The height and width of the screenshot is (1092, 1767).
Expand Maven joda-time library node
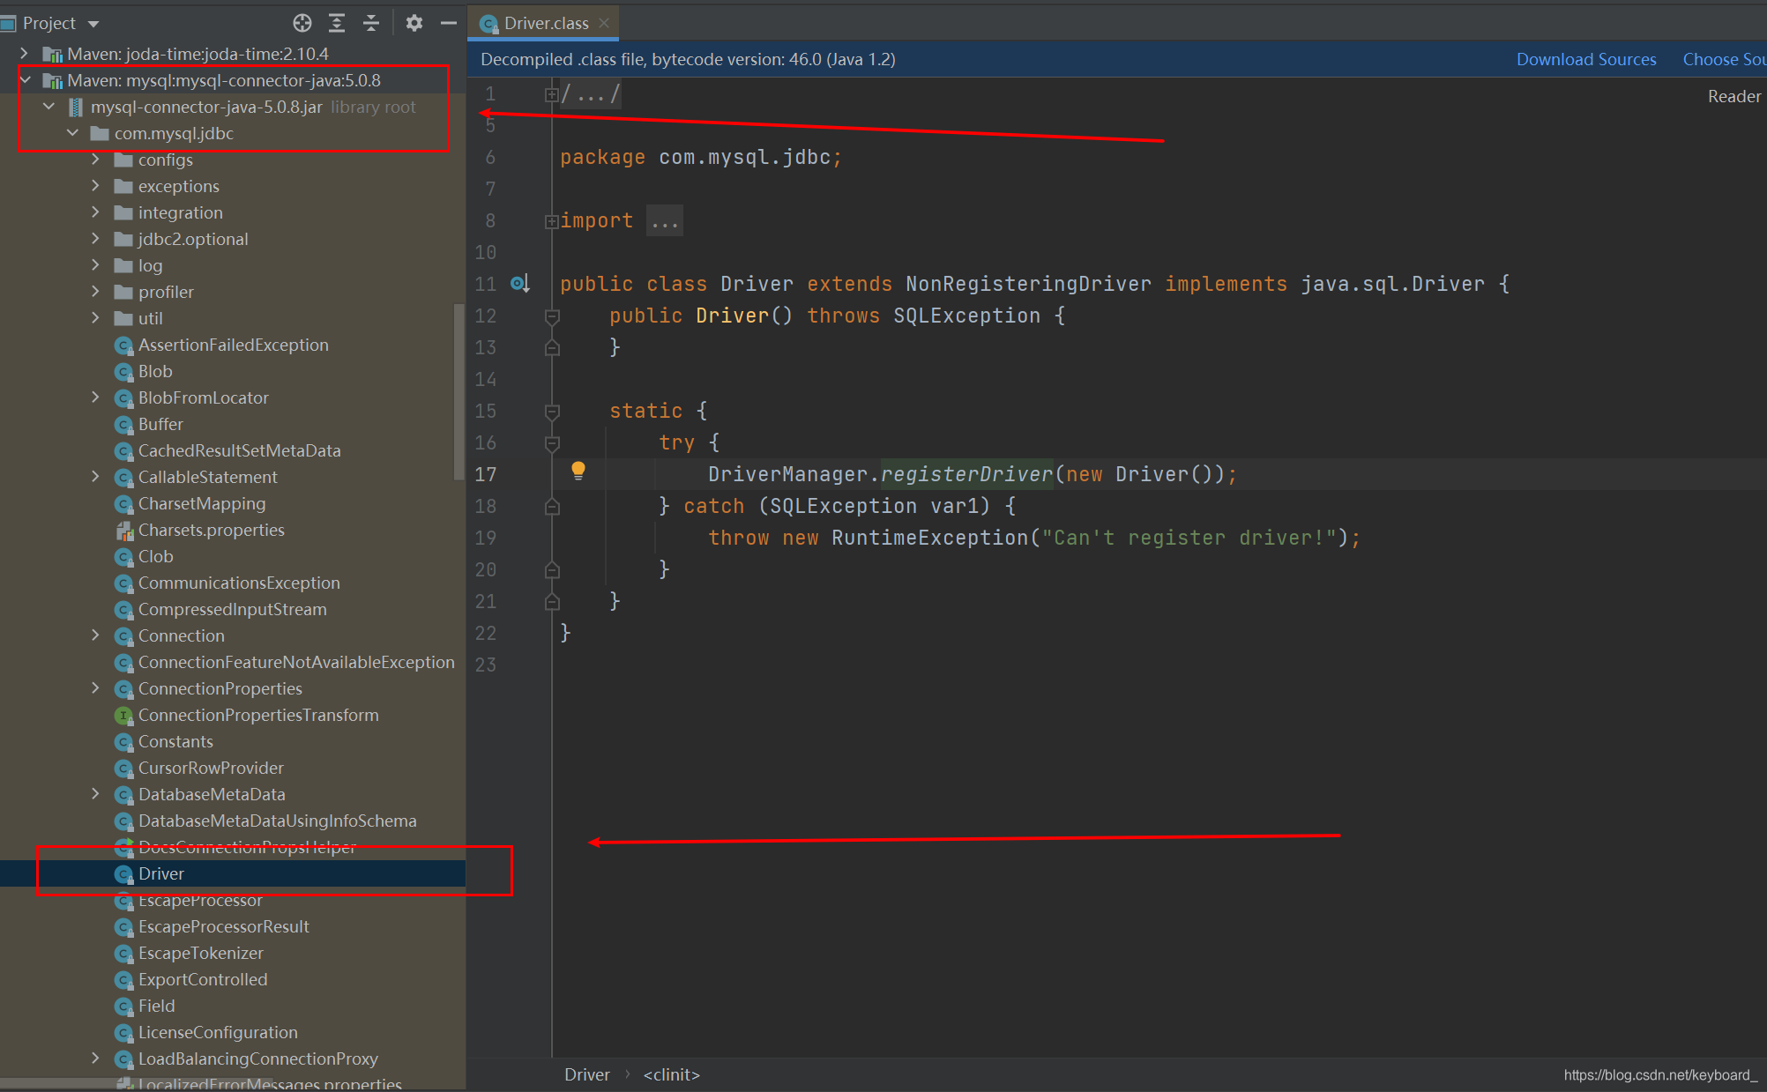point(25,54)
